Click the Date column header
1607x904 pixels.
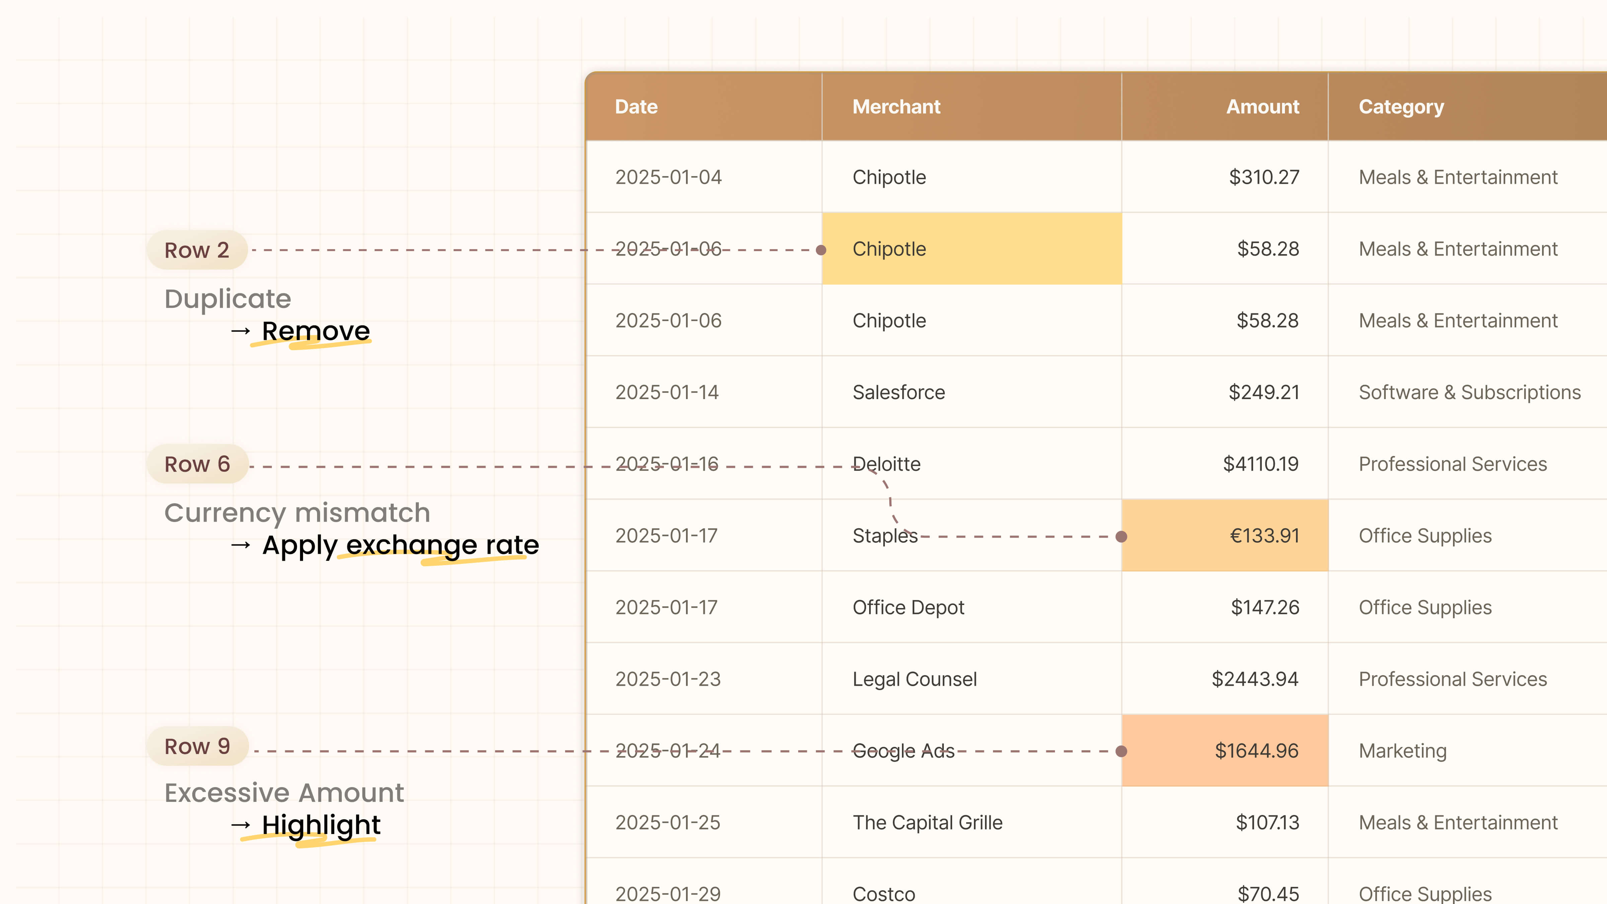[x=636, y=107]
